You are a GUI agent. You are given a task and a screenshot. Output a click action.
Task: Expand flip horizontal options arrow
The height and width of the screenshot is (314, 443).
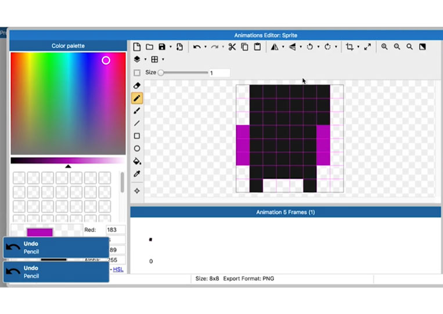(283, 47)
